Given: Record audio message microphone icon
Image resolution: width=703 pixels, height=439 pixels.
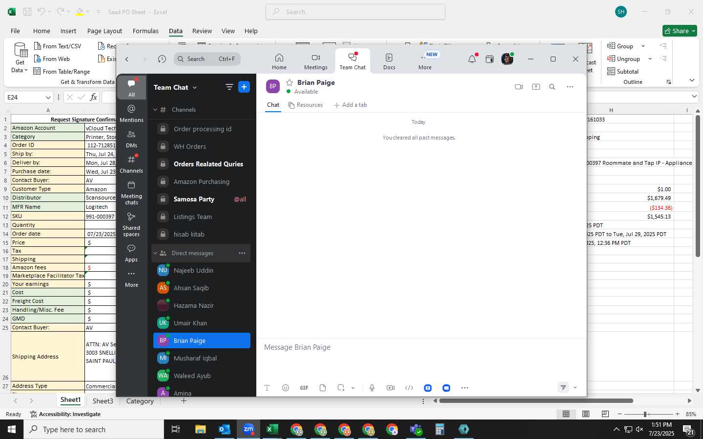Looking at the screenshot, I should click(372, 388).
